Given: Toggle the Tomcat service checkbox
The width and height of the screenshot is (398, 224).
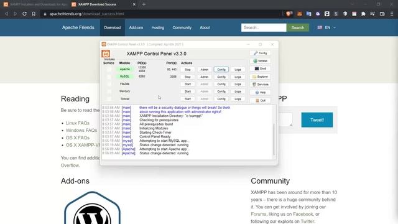Looking at the screenshot, I should click(x=109, y=98).
